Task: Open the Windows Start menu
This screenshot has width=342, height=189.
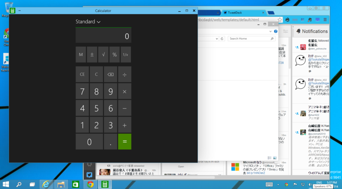Action: 6,184
